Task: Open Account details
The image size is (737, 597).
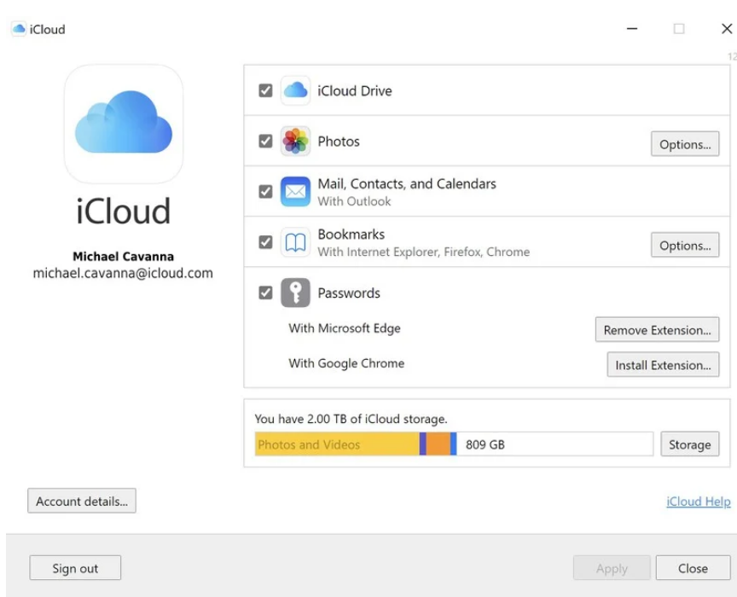Action: click(82, 501)
